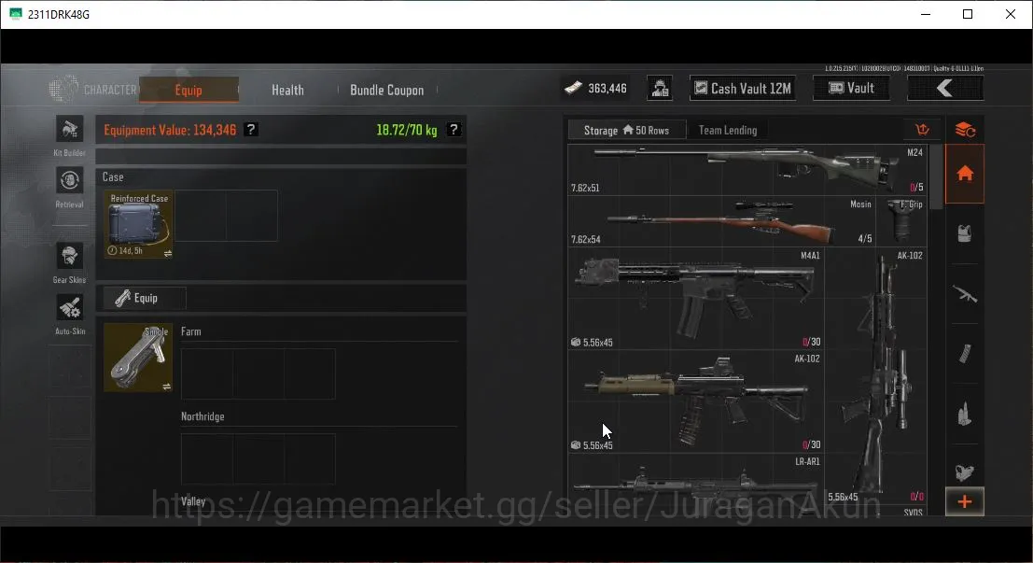The height and width of the screenshot is (563, 1033).
Task: Switch to the Equip tab
Action: 188,90
